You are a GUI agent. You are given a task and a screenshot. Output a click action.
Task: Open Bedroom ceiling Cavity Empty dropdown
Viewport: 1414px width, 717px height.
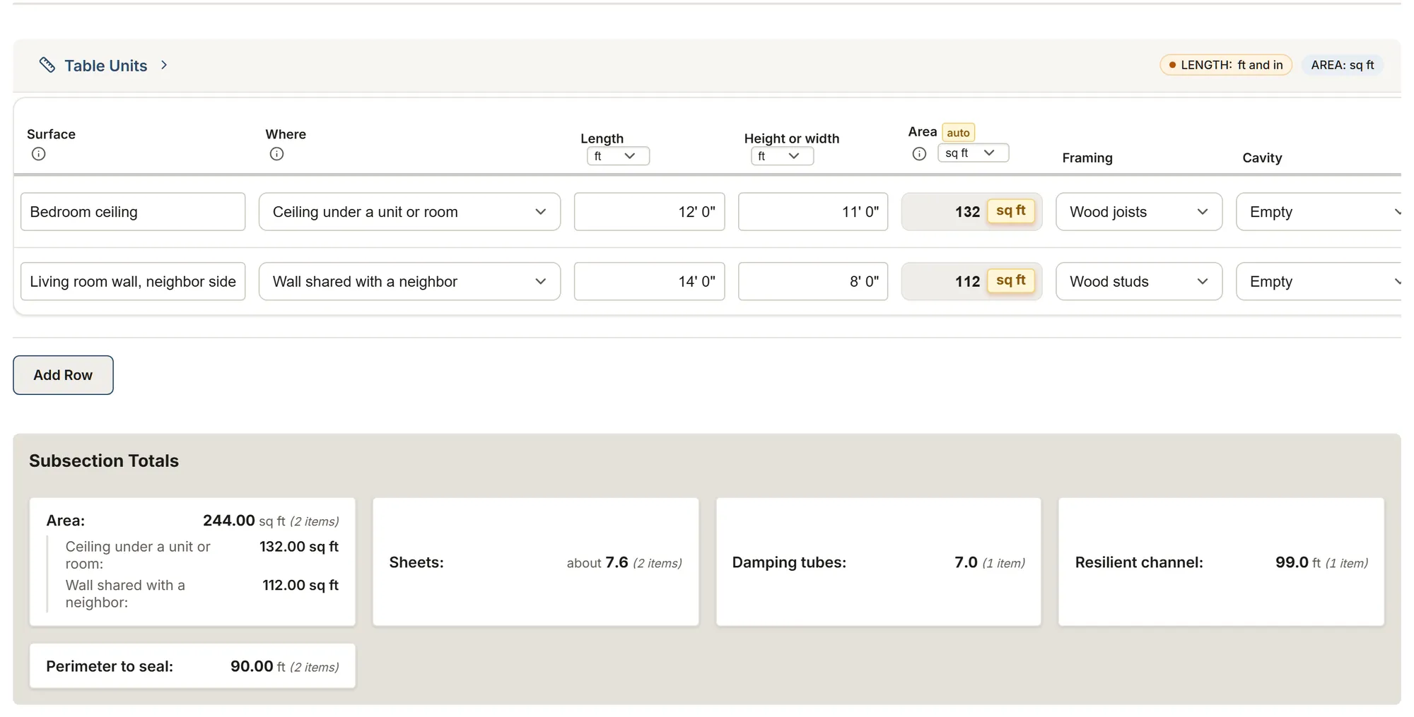tap(1319, 212)
